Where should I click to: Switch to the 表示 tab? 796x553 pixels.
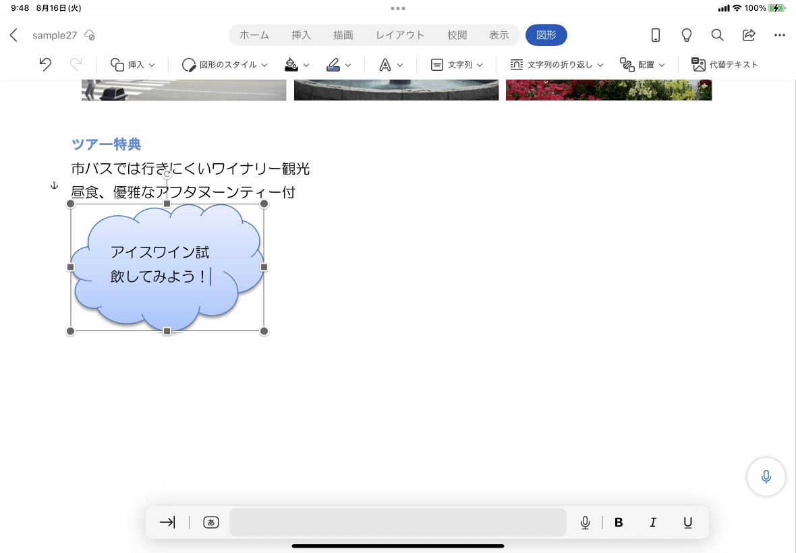point(499,35)
